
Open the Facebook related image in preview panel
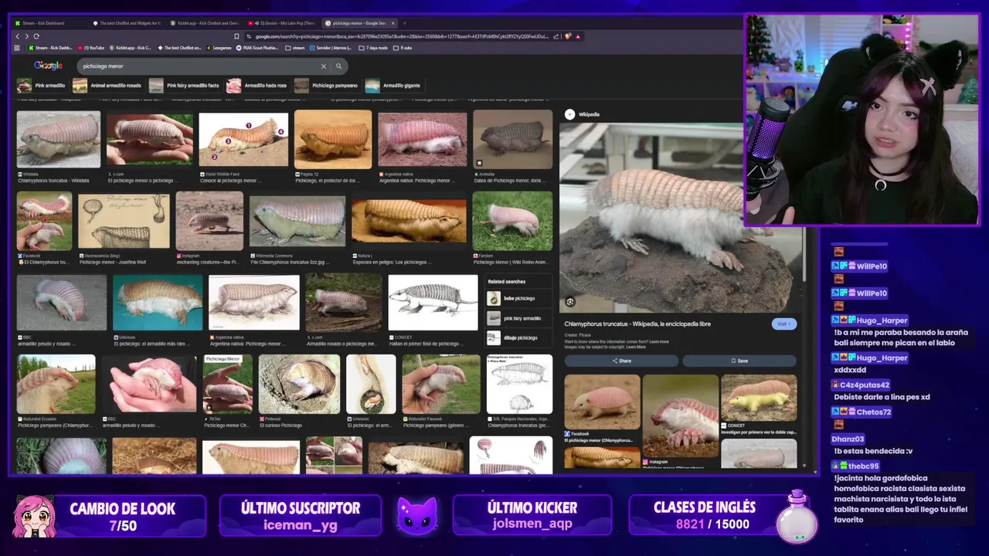coord(602,402)
